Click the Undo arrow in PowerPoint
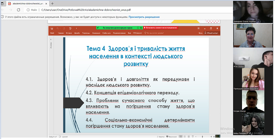The image size is (275, 139). pyautogui.click(x=57, y=28)
